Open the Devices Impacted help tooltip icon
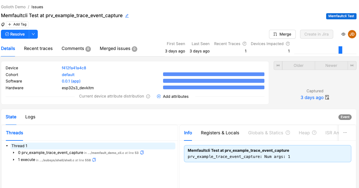359x188 pixels. tap(288, 44)
